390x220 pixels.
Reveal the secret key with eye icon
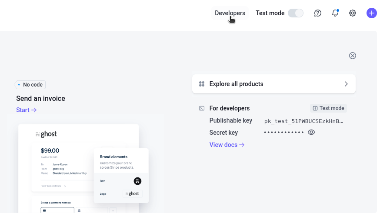pyautogui.click(x=311, y=132)
